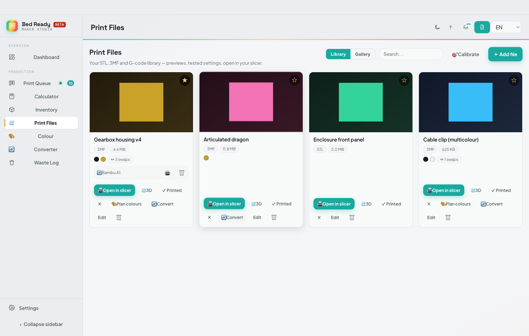This screenshot has height=336, width=529.
Task: Edit Gearbox housing v4
Action: click(x=102, y=218)
